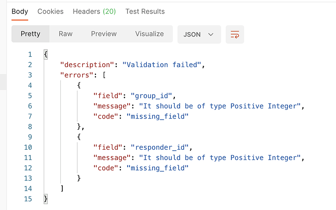Click the "missing_field" value on line 7
Viewport: 336px width, 210px height.
157,116
